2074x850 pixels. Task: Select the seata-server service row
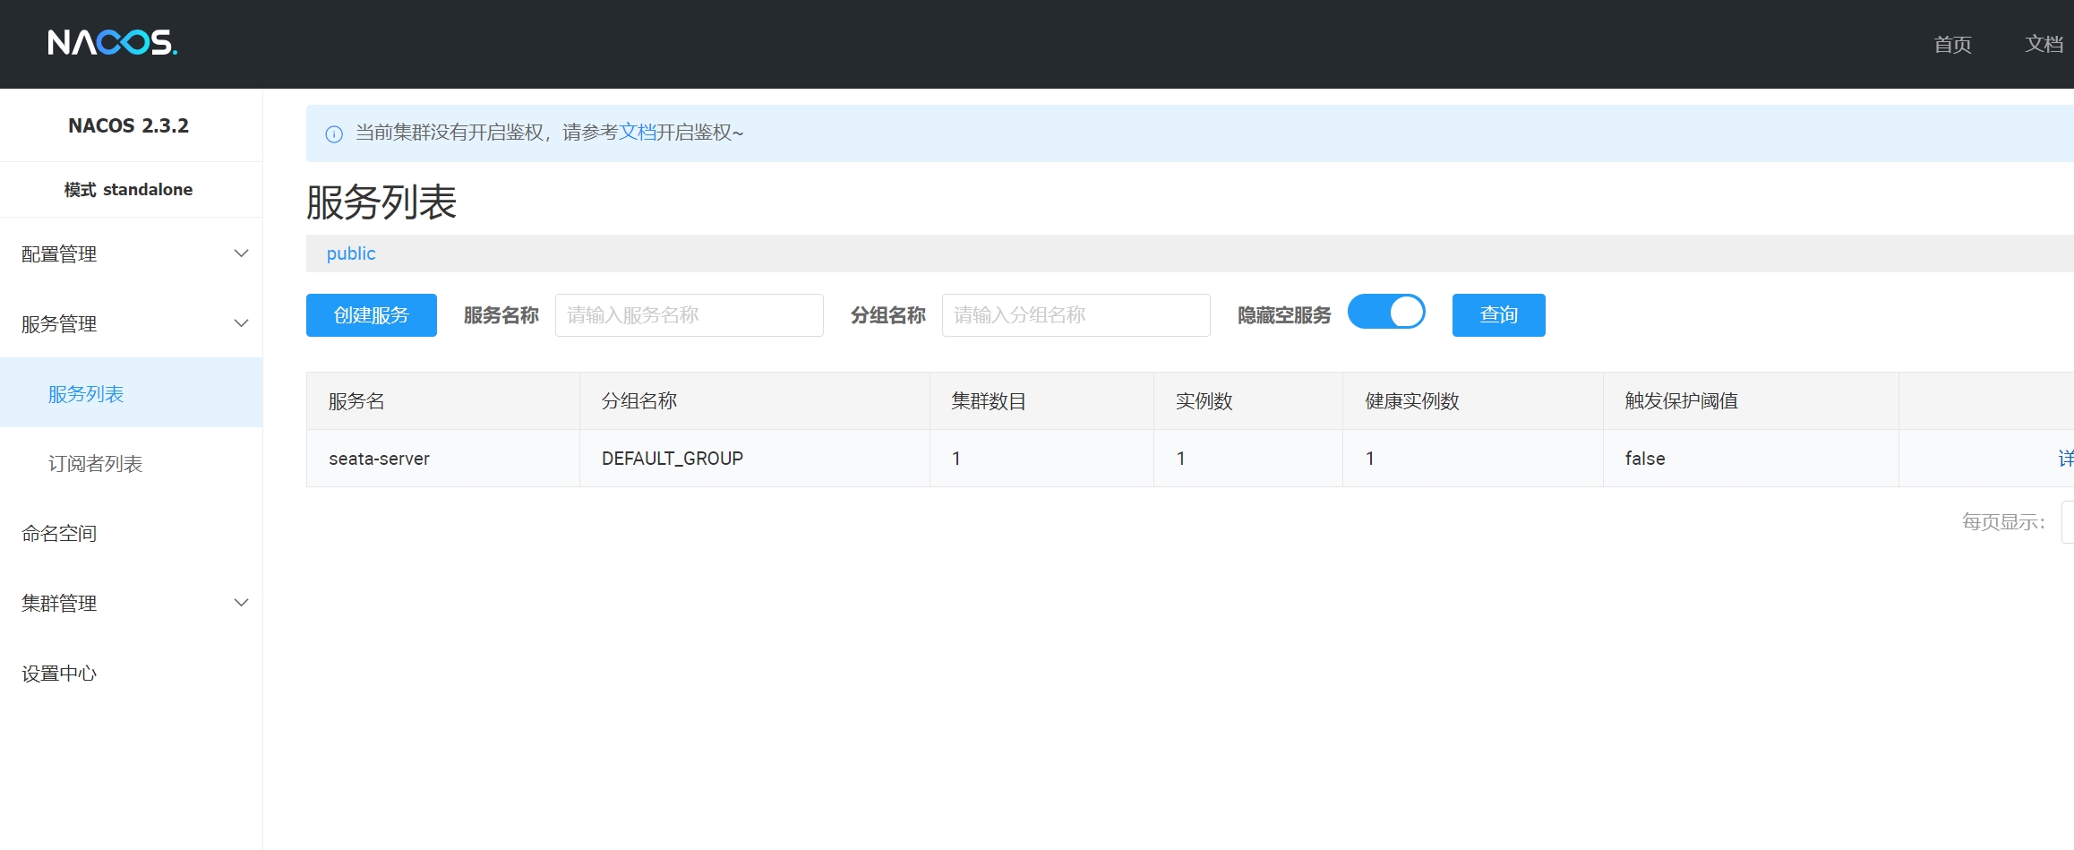[379, 459]
